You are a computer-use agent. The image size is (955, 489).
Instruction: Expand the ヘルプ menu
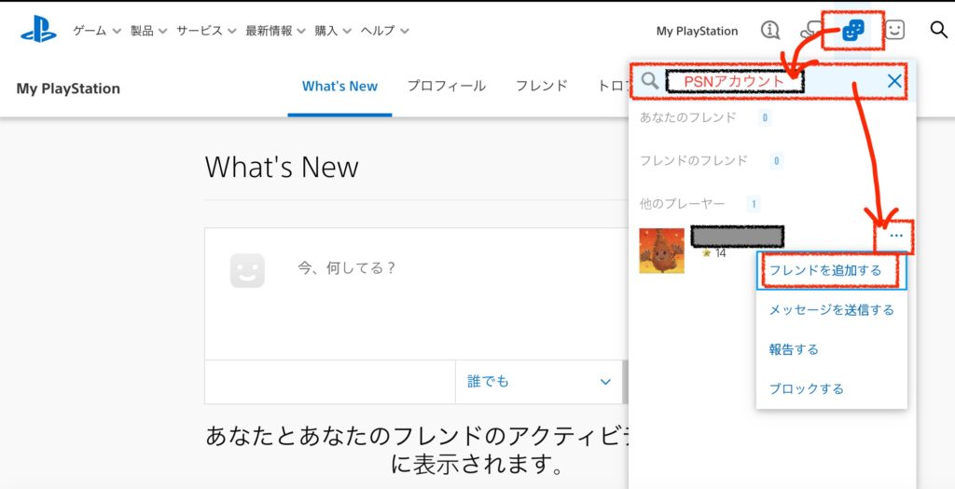pyautogui.click(x=385, y=31)
